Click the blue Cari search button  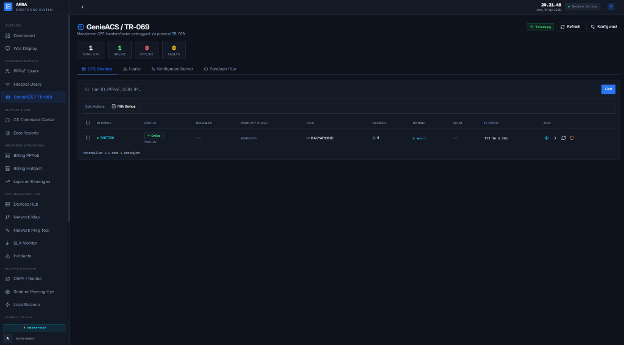[608, 89]
